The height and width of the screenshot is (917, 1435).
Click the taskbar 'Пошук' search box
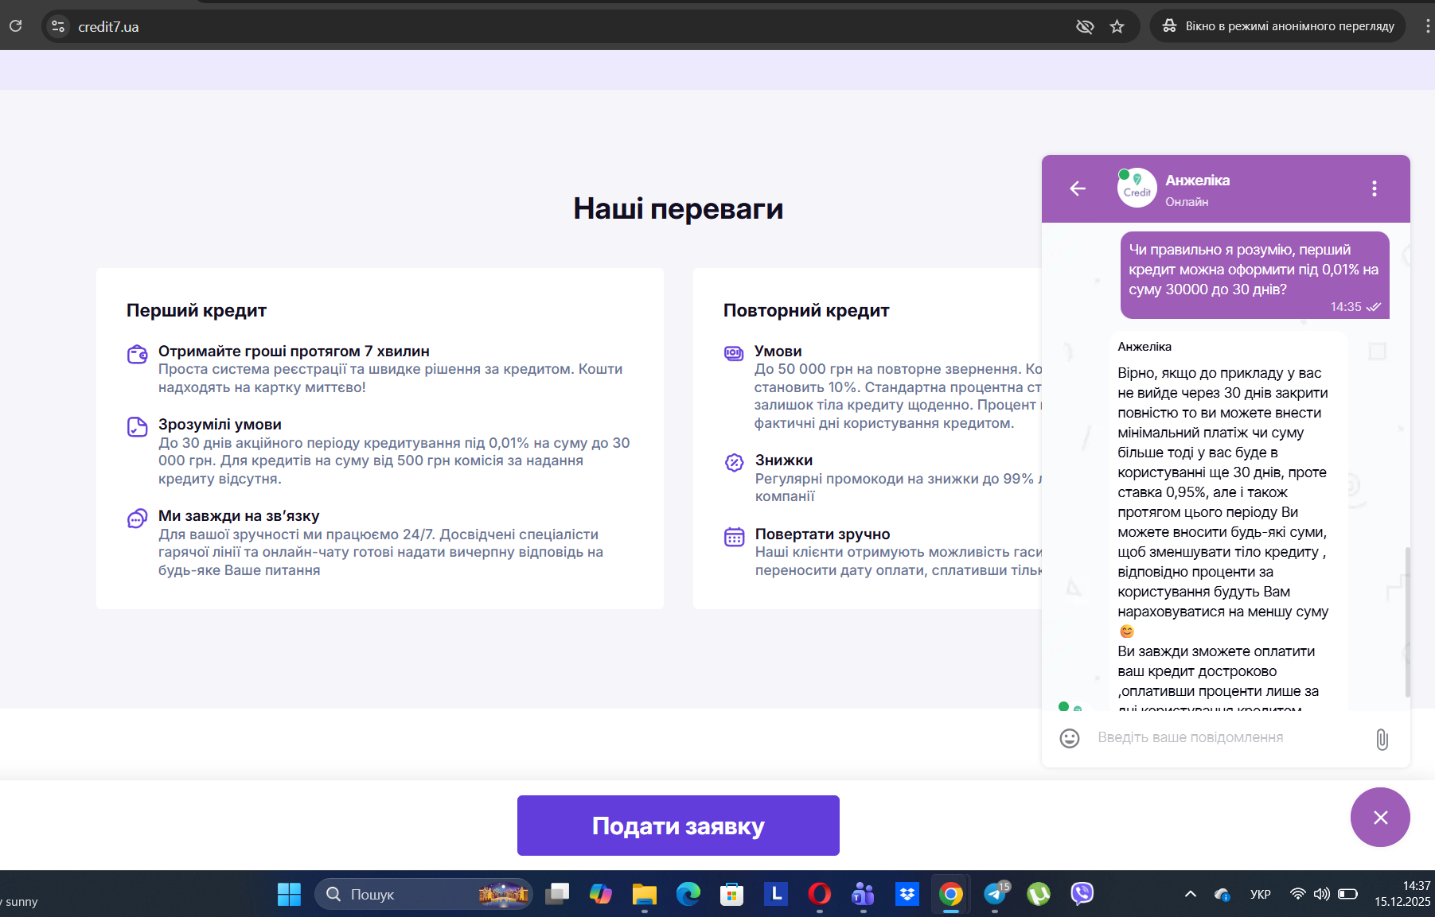[424, 894]
